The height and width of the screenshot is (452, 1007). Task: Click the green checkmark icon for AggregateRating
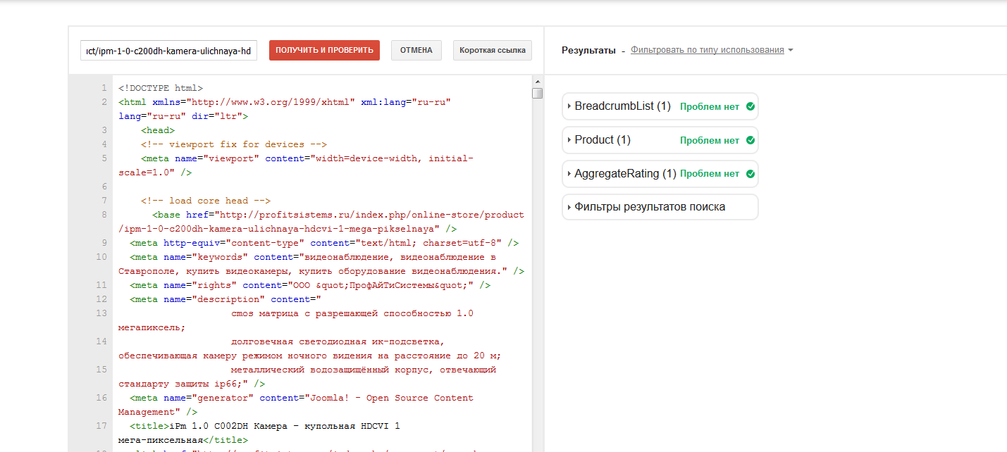coord(750,174)
